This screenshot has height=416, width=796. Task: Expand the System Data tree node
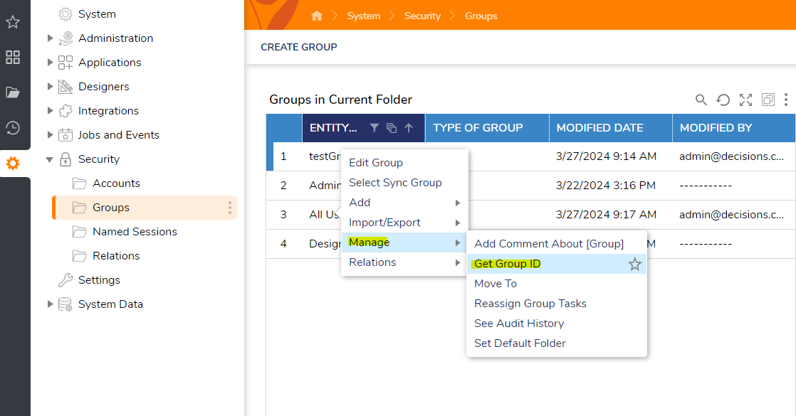click(x=50, y=304)
